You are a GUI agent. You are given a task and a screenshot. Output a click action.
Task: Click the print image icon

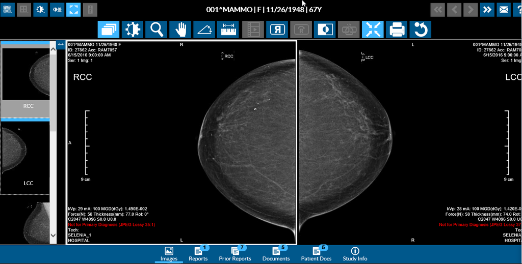397,30
